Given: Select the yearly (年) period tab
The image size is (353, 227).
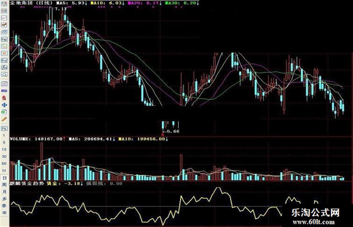Looking at the screenshot, I should pos(4,212).
